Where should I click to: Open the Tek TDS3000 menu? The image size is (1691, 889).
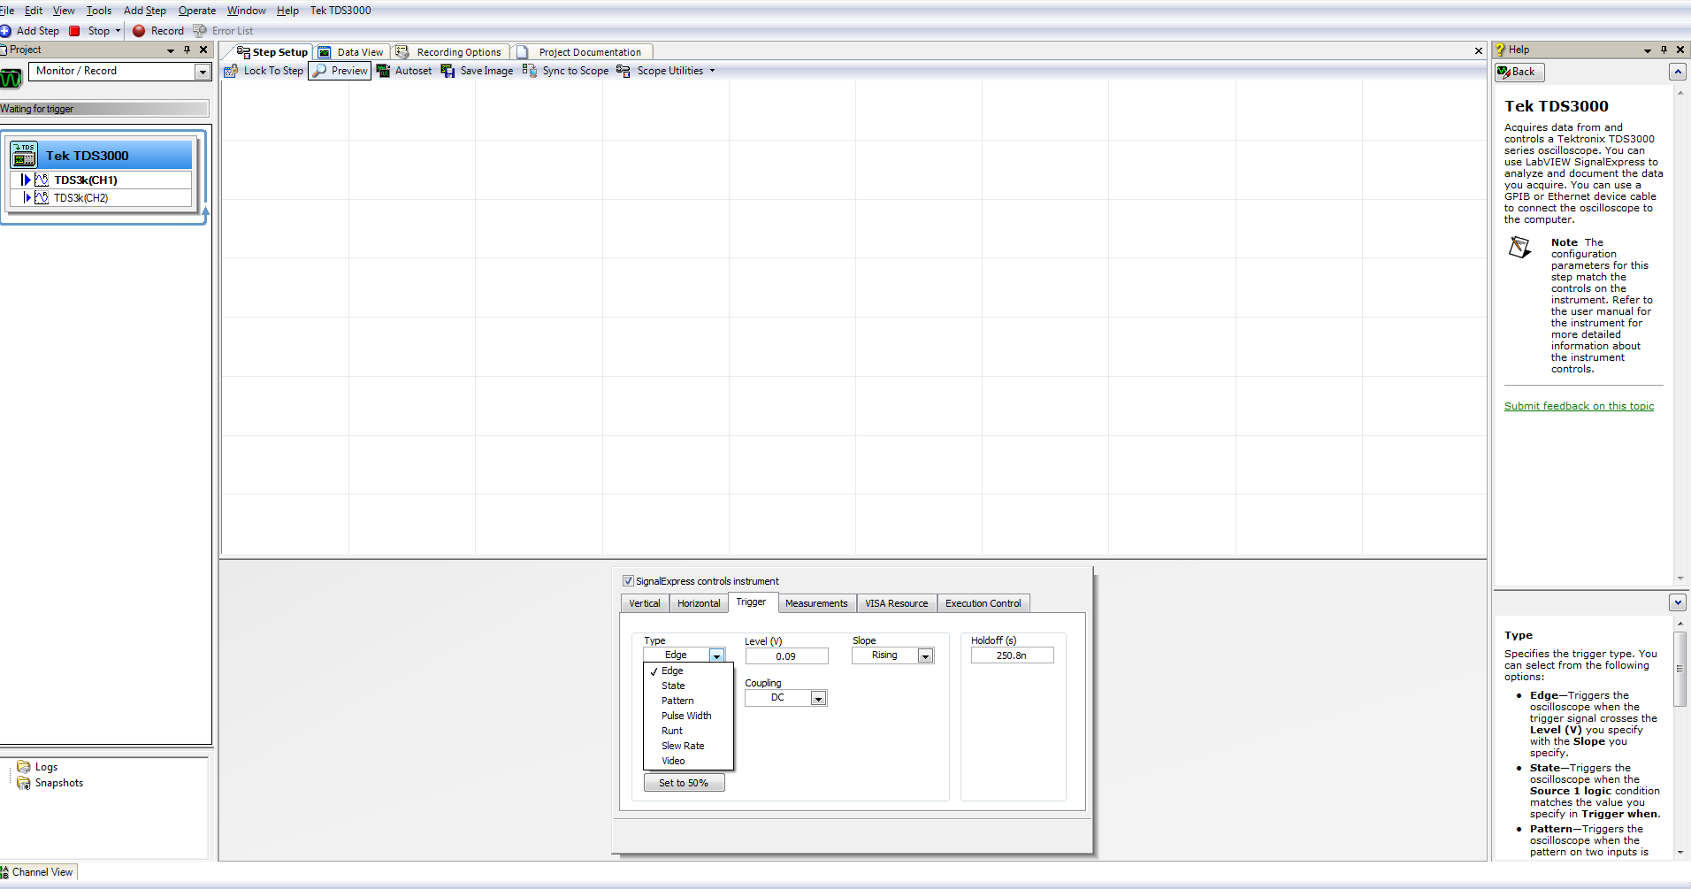pyautogui.click(x=340, y=11)
